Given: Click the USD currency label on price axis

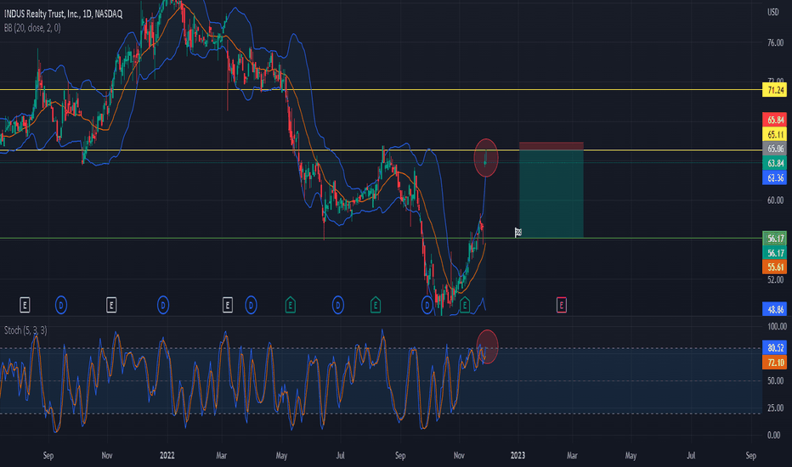Looking at the screenshot, I should pos(772,12).
